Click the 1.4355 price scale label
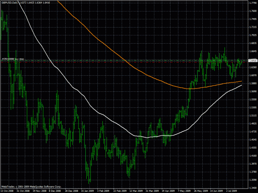The width and height of the screenshot is (258, 193). [x=253, y=148]
